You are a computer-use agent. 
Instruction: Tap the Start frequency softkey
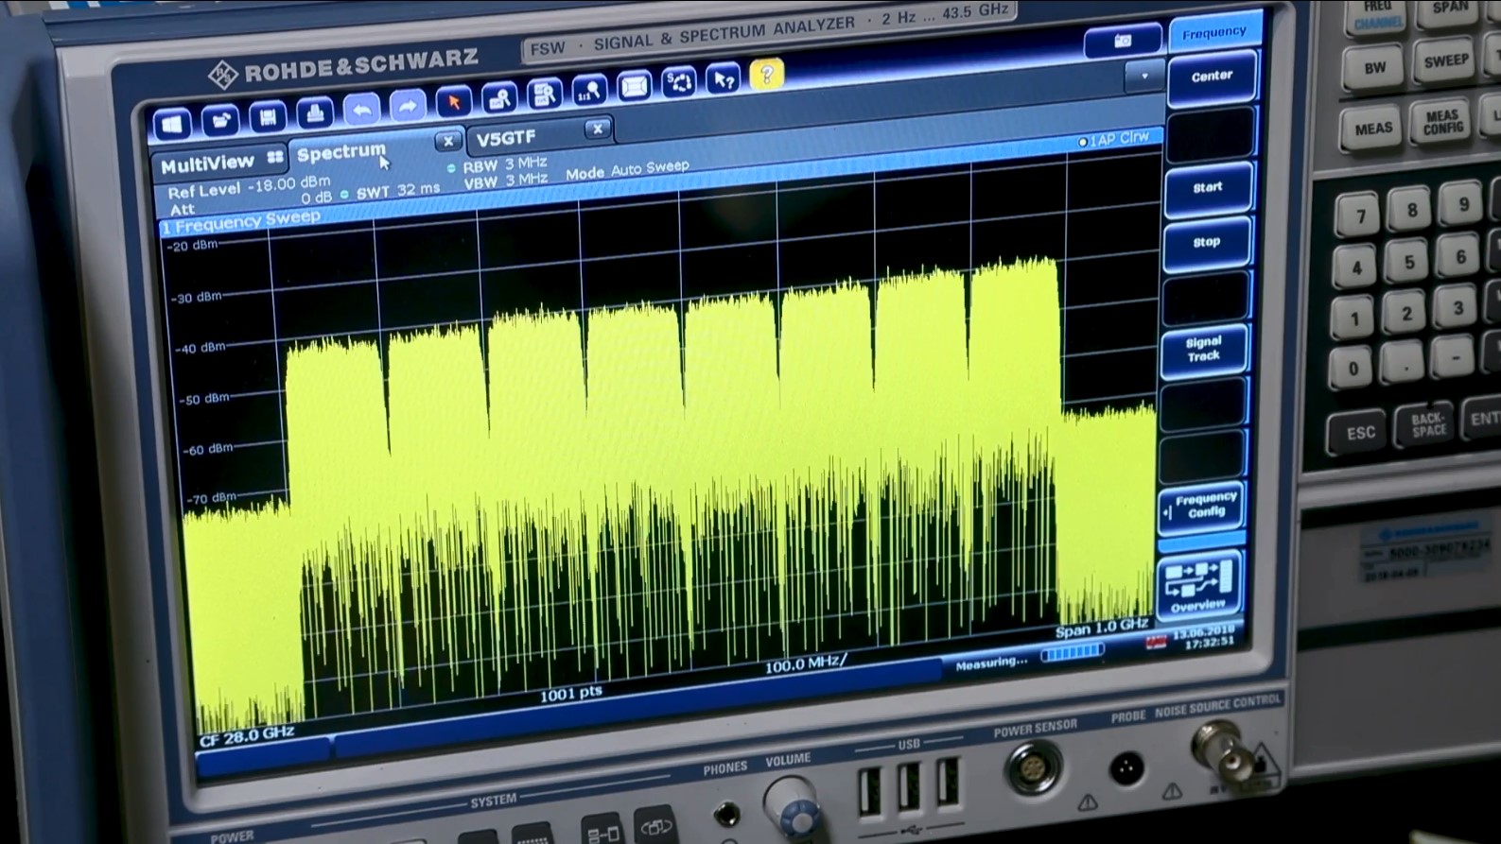(x=1208, y=188)
